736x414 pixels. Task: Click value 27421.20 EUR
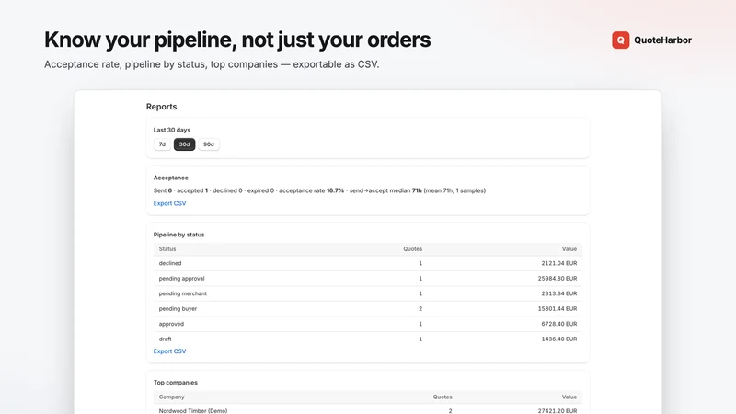[558, 410]
